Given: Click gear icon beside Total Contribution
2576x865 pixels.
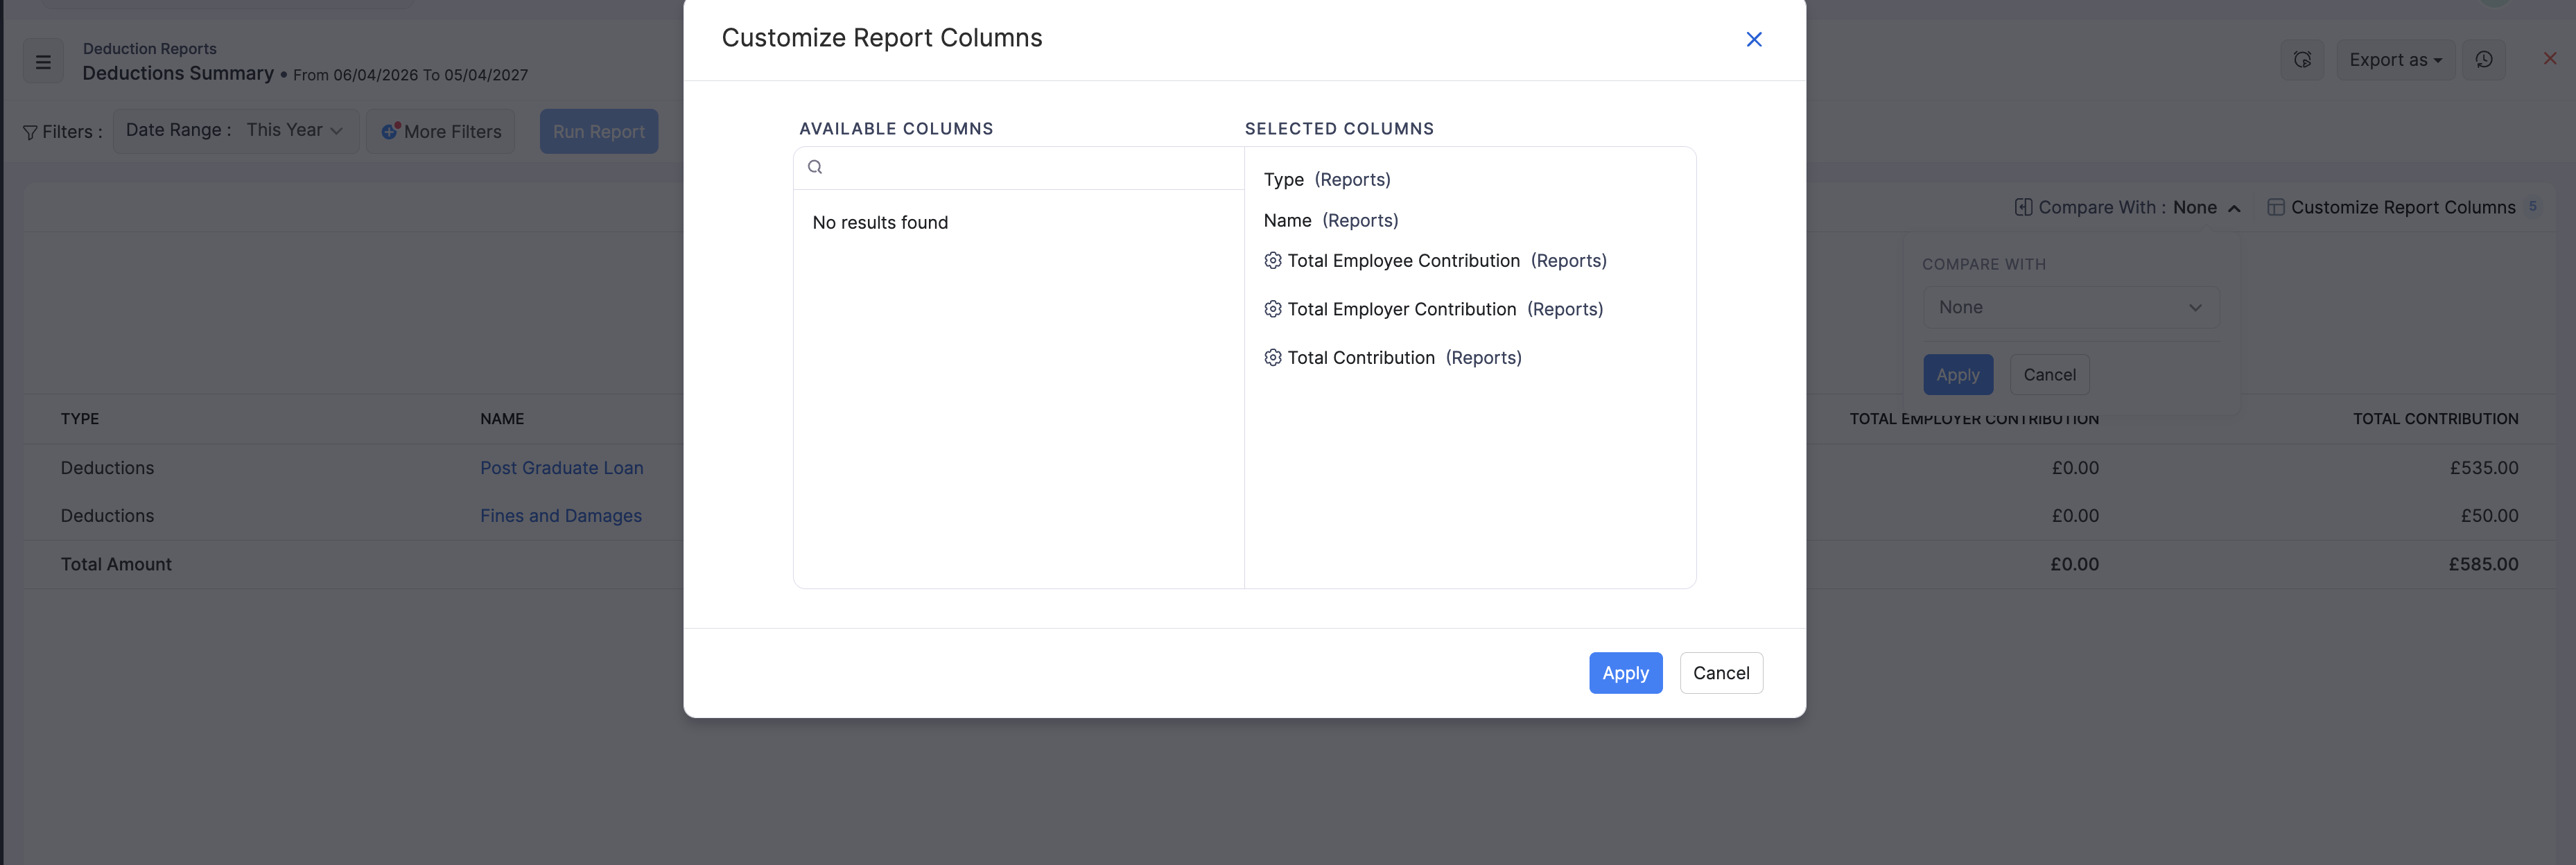Looking at the screenshot, I should point(1272,357).
